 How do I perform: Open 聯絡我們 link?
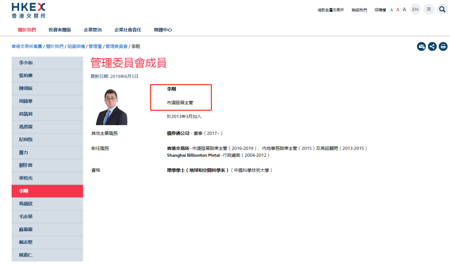359,10
